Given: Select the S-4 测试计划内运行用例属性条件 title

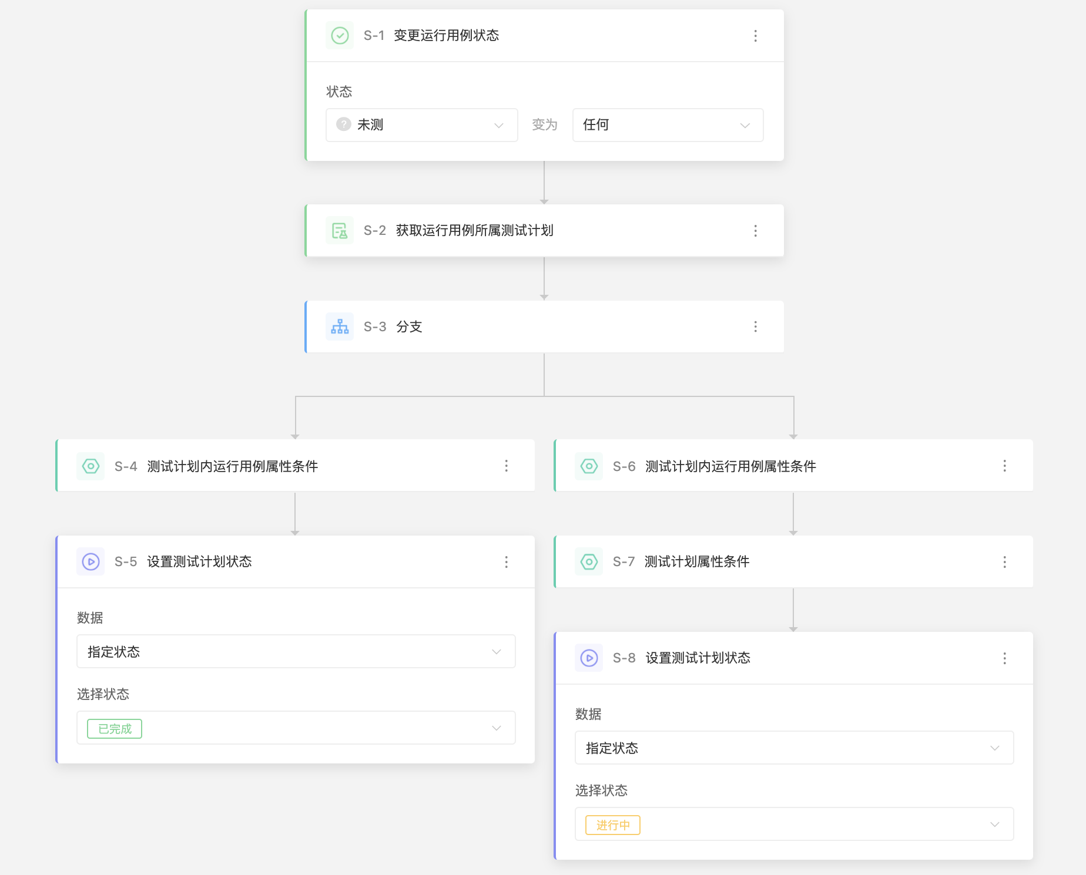Looking at the screenshot, I should point(232,466).
